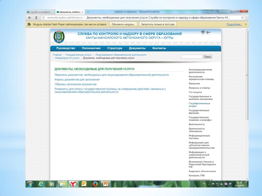The width and height of the screenshot is (262, 196).
Task: Open PowerPoint from the taskbar
Action: (106, 184)
